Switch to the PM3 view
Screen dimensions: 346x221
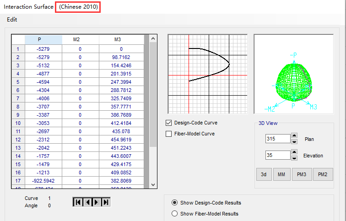(x=301, y=174)
